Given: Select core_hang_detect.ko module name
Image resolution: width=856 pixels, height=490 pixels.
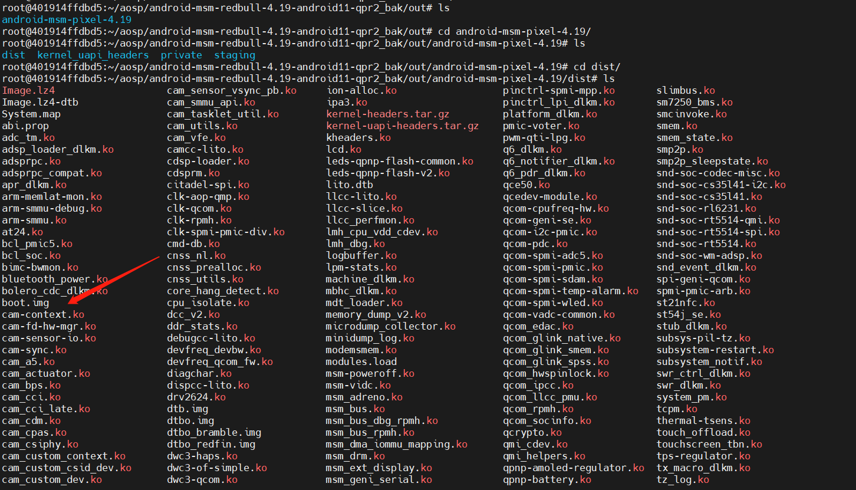Looking at the screenshot, I should click(223, 291).
